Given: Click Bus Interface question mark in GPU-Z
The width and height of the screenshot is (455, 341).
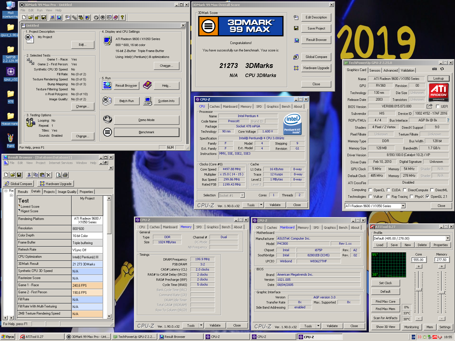Looking at the screenshot, I should click(x=448, y=120).
